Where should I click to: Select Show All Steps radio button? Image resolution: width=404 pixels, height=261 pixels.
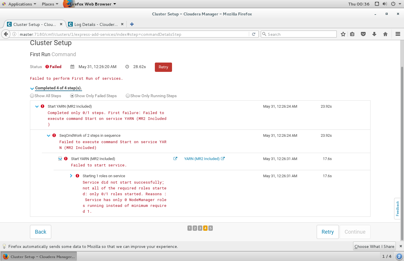32,96
